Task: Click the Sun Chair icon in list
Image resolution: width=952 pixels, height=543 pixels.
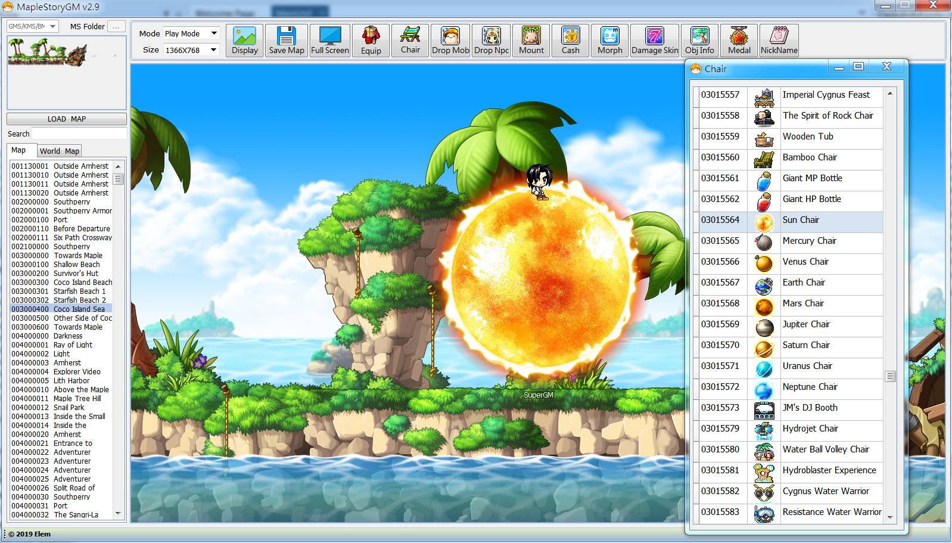Action: coord(764,222)
